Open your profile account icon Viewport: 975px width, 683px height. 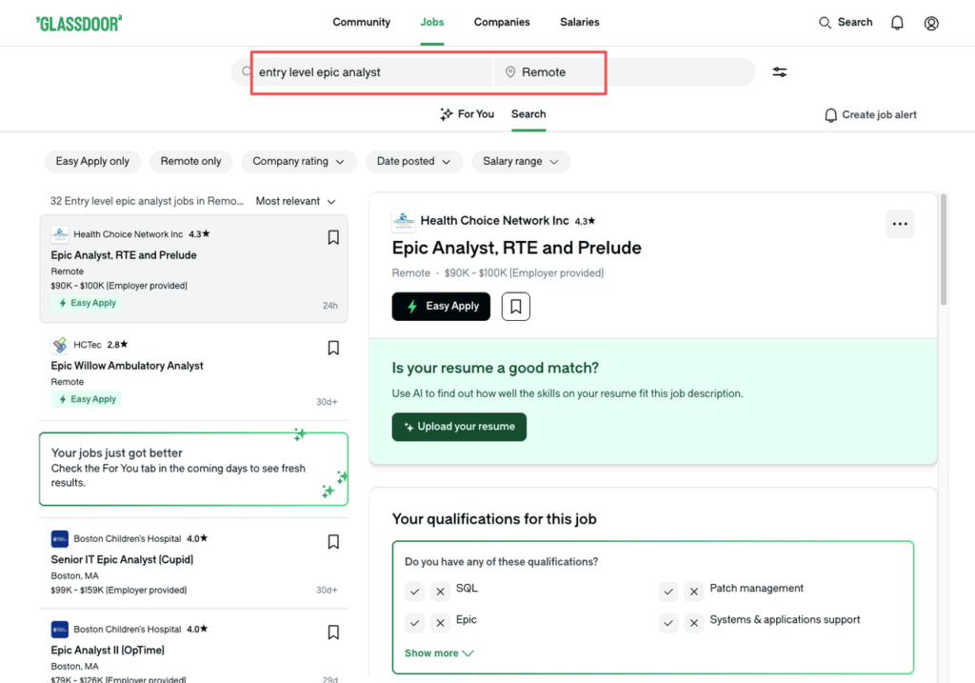pyautogui.click(x=931, y=22)
